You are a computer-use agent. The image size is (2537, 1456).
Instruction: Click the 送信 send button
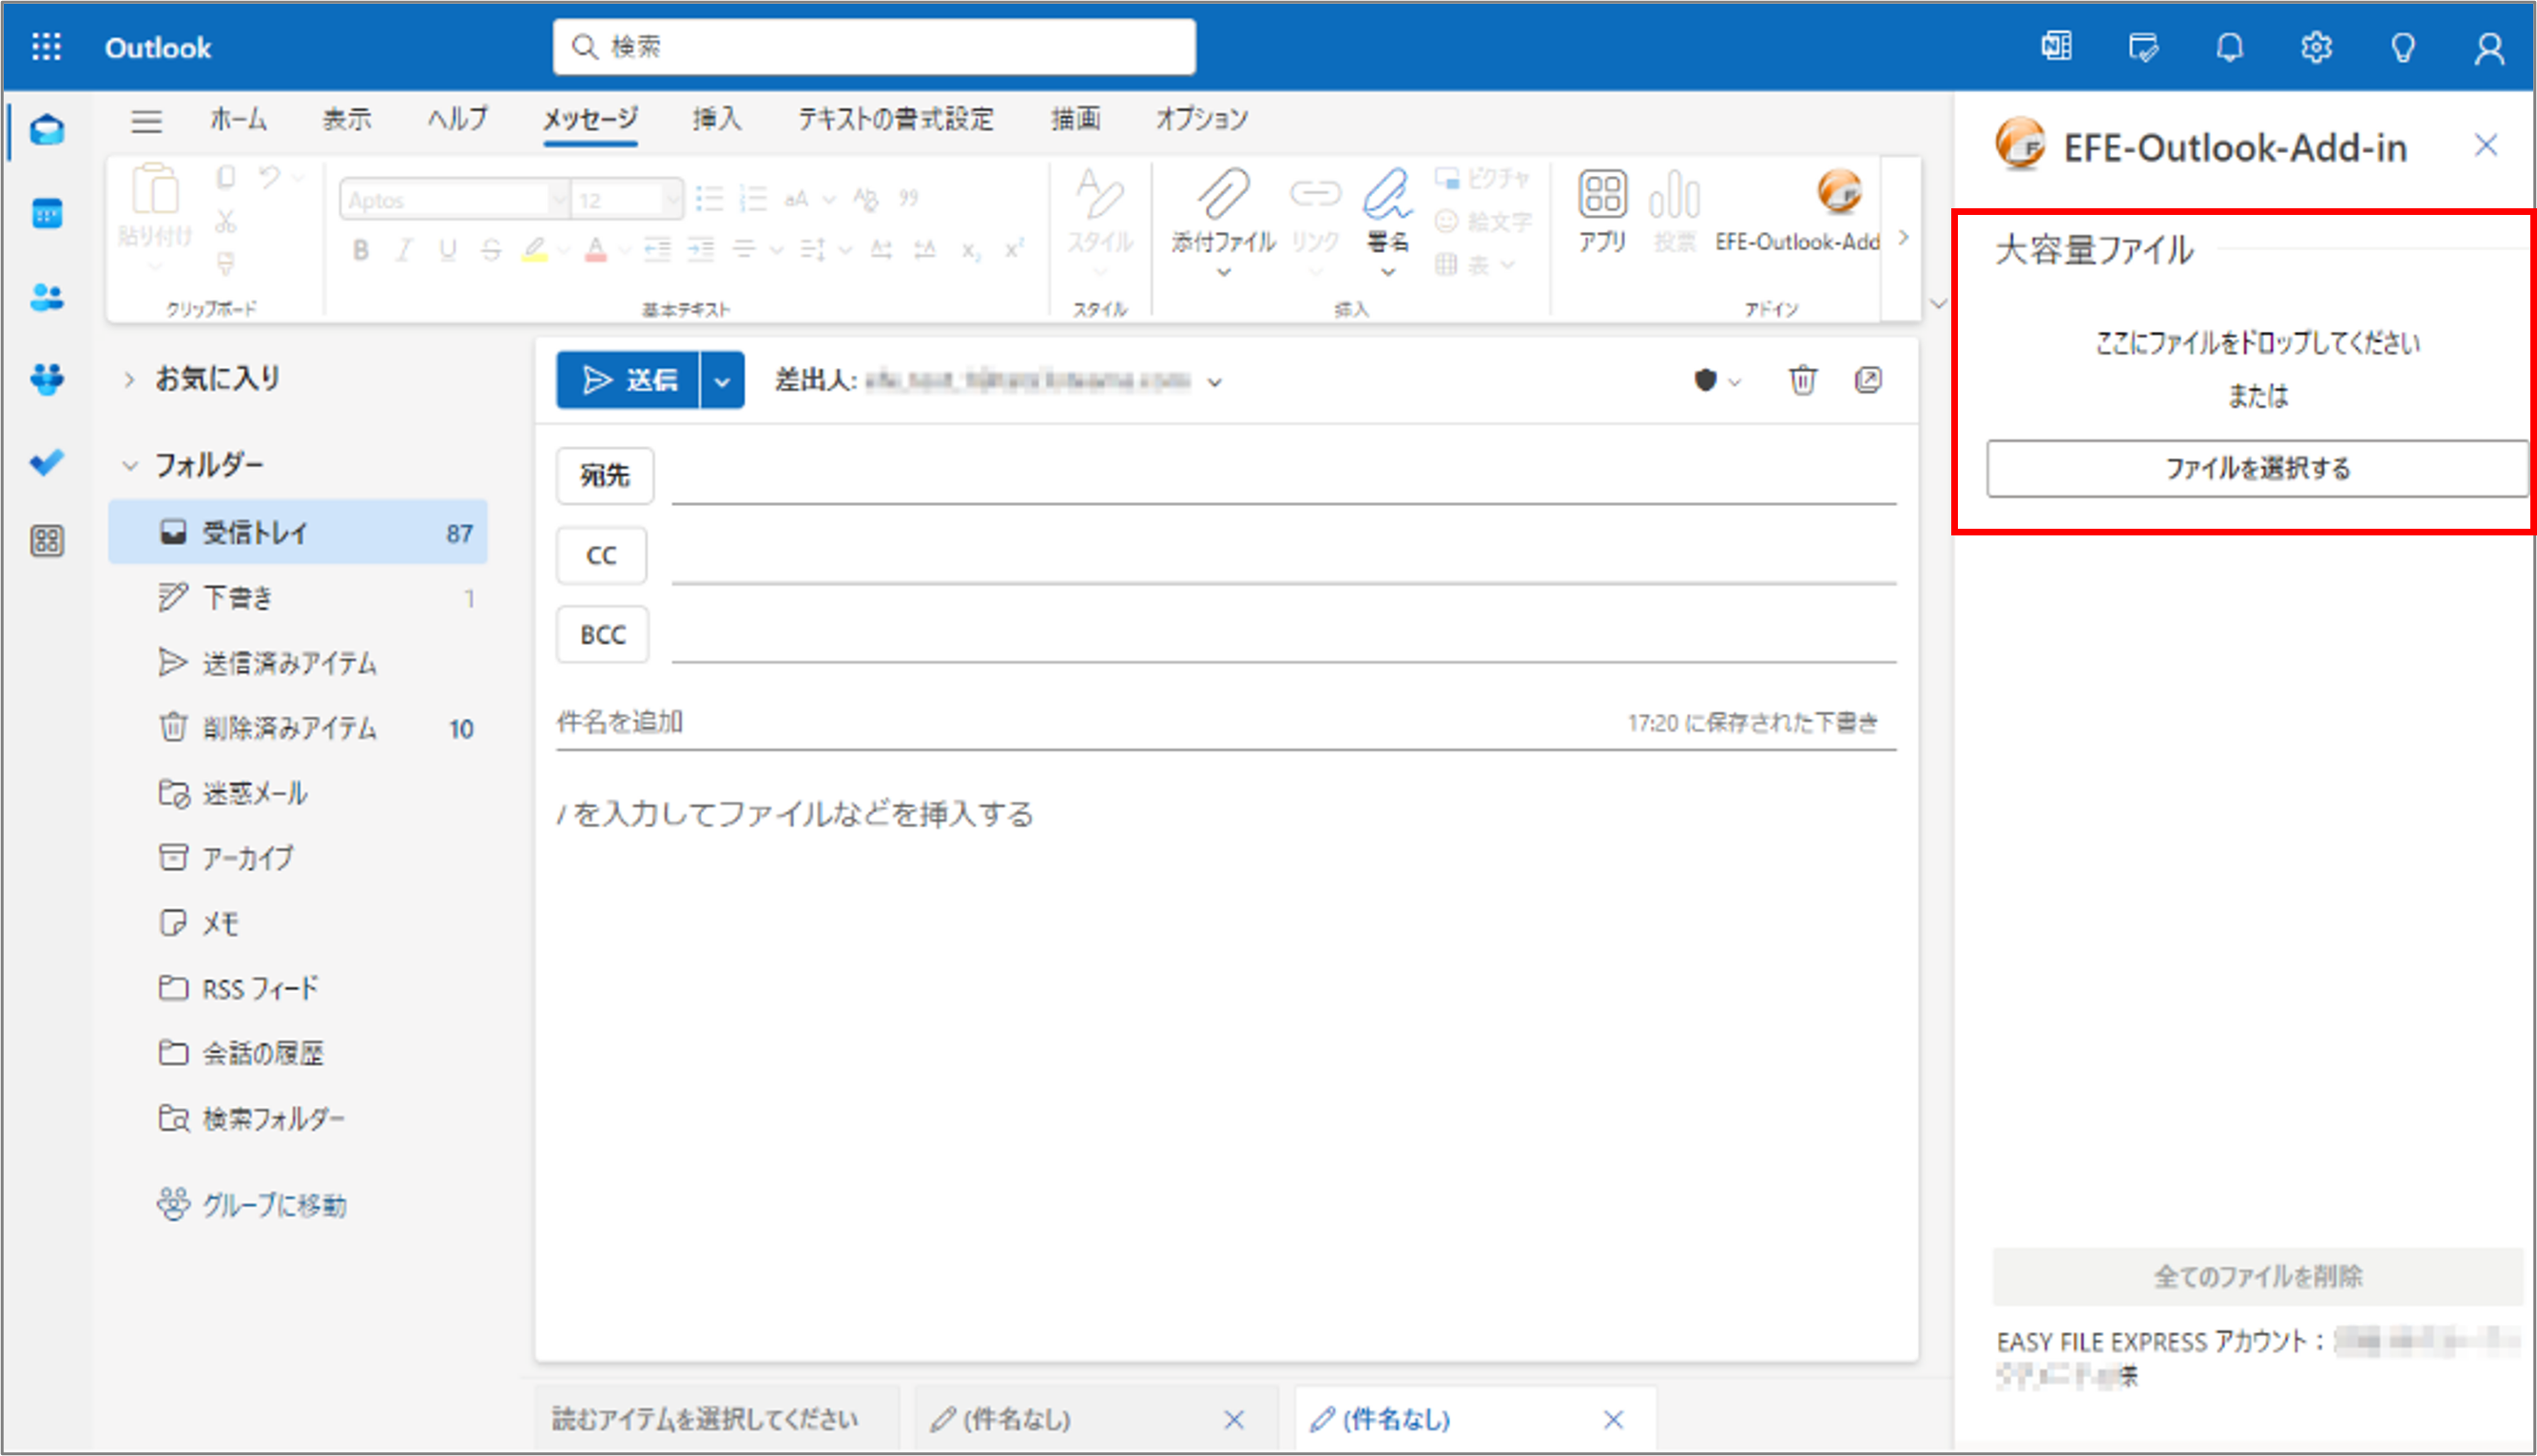(628, 380)
